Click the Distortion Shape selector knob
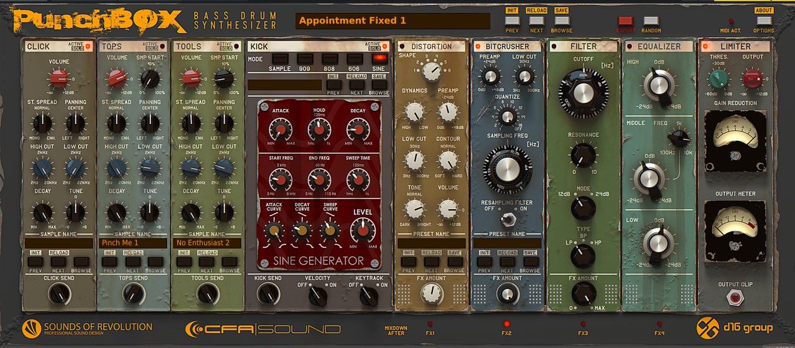This screenshot has height=348, width=795. tap(430, 71)
